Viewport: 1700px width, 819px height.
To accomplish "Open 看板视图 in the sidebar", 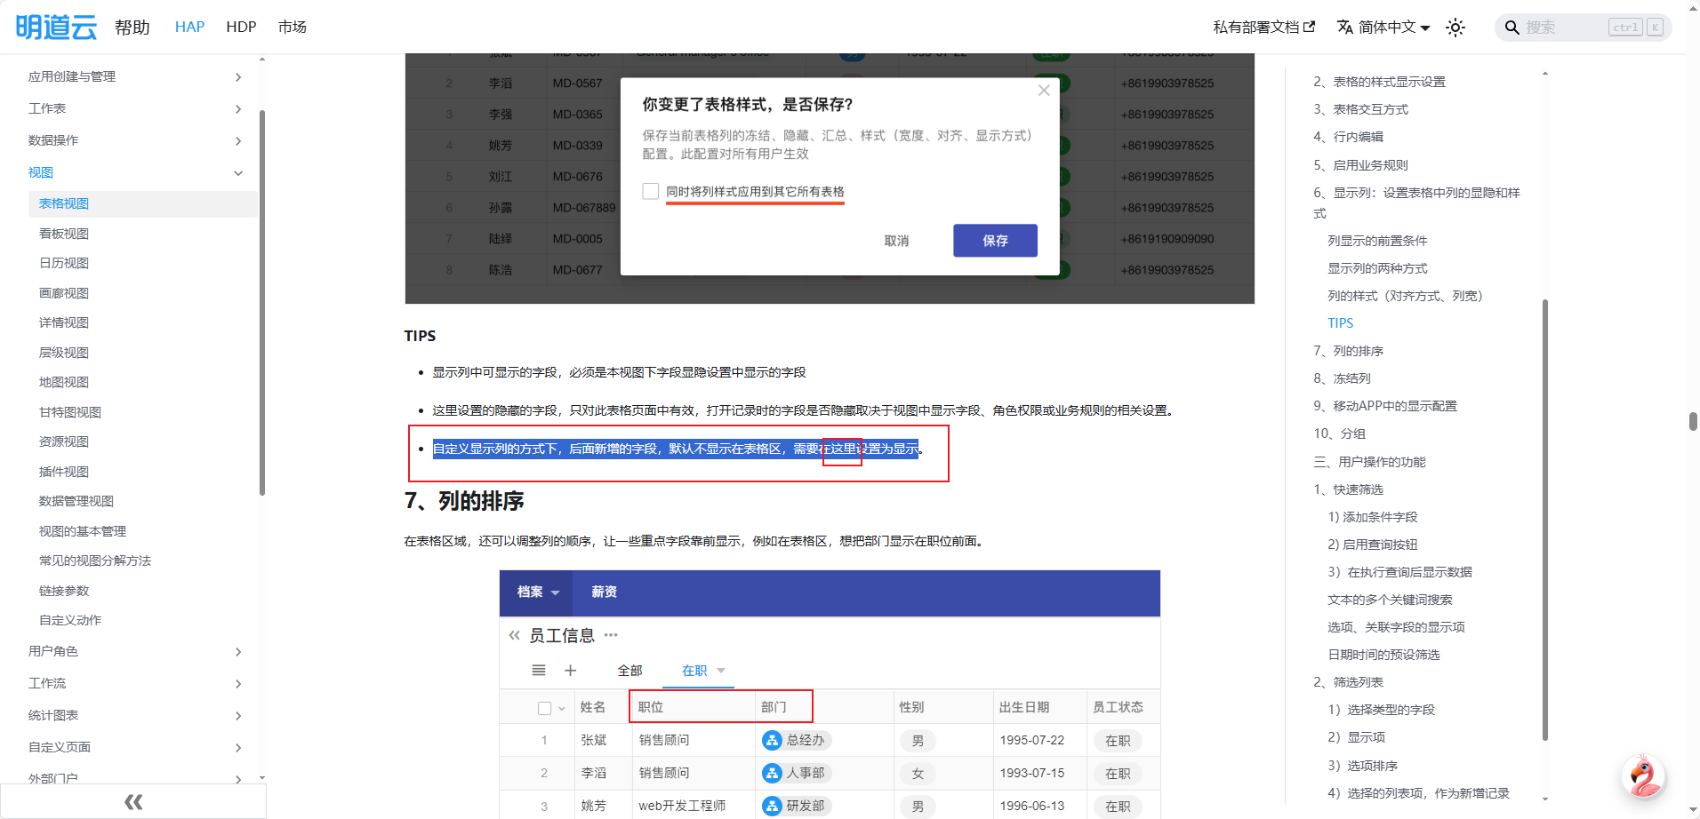I will [64, 234].
